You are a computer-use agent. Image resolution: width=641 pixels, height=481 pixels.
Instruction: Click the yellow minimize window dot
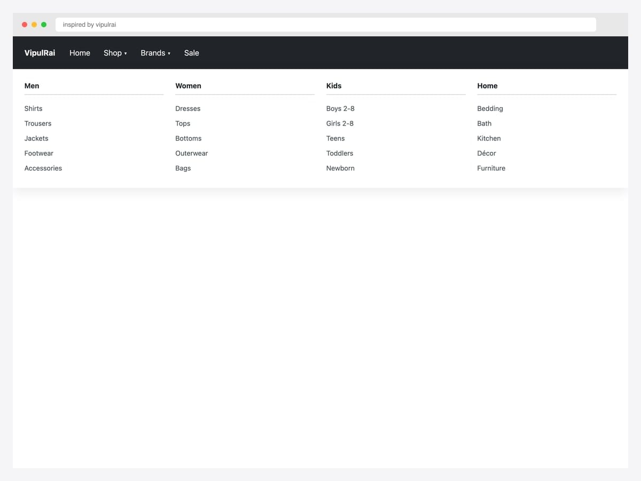pyautogui.click(x=34, y=25)
